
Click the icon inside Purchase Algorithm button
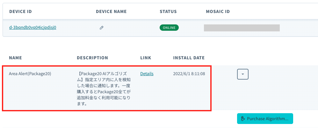coord(243,119)
